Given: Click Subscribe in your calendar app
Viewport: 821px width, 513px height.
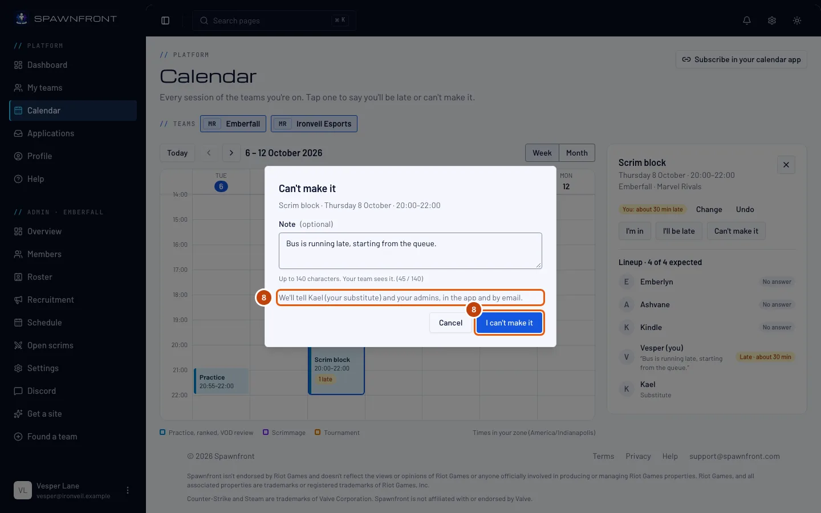Looking at the screenshot, I should (741, 59).
